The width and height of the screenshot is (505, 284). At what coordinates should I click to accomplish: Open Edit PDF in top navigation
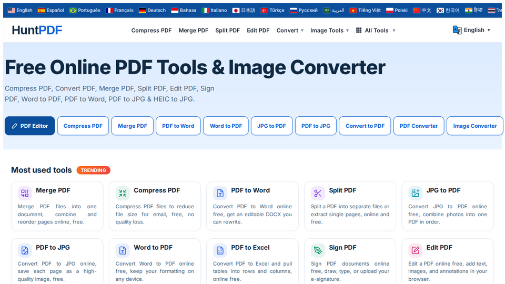[258, 31]
